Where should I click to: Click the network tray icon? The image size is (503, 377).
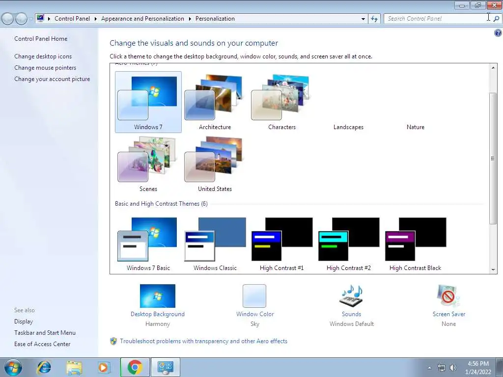tap(442, 368)
